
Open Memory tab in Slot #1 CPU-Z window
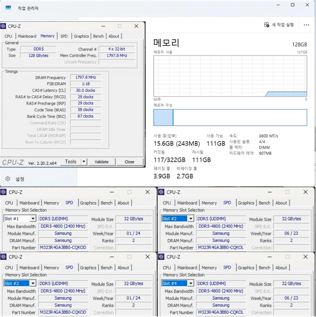click(51, 203)
